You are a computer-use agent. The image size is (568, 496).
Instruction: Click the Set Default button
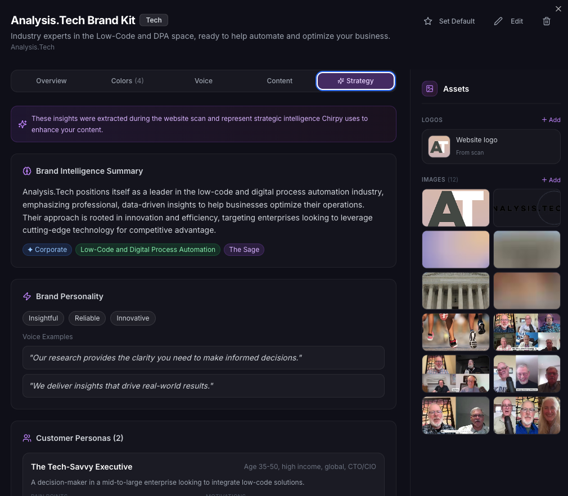coord(449,21)
